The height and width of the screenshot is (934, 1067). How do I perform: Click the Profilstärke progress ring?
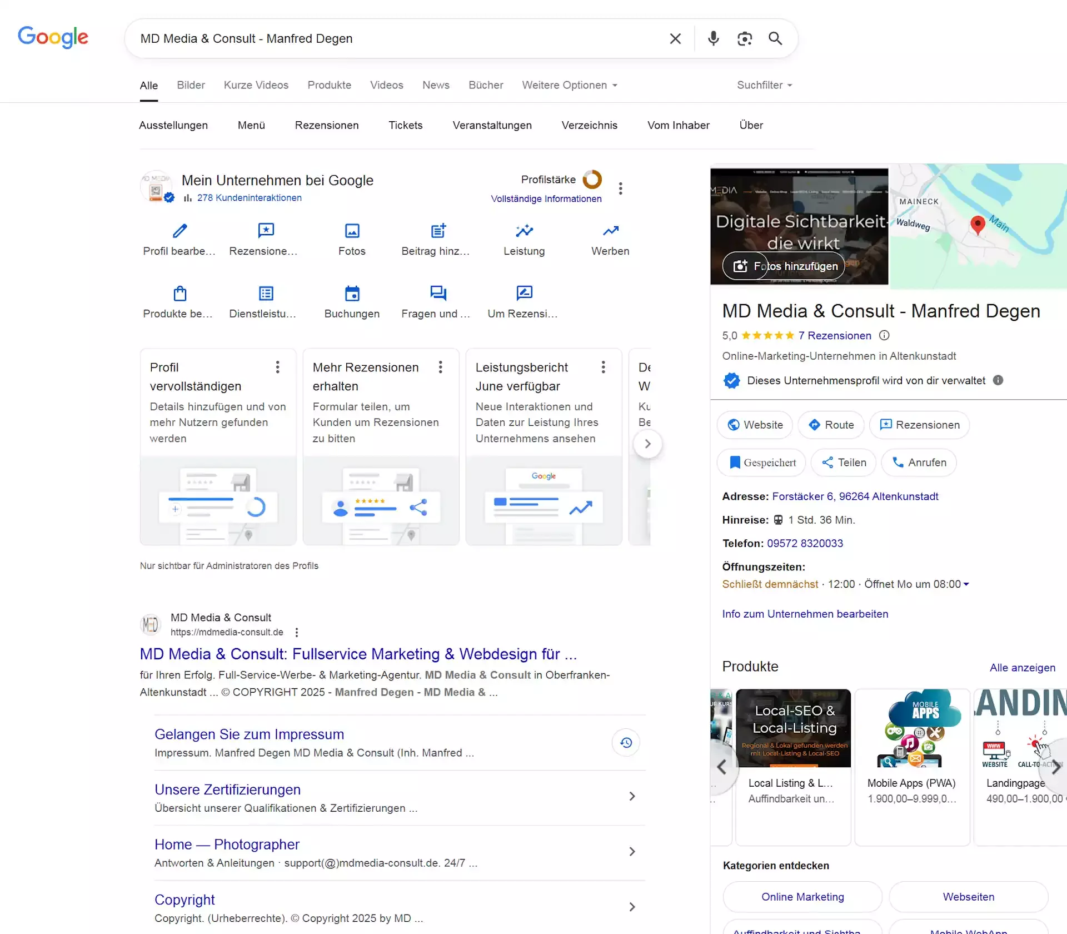click(591, 180)
